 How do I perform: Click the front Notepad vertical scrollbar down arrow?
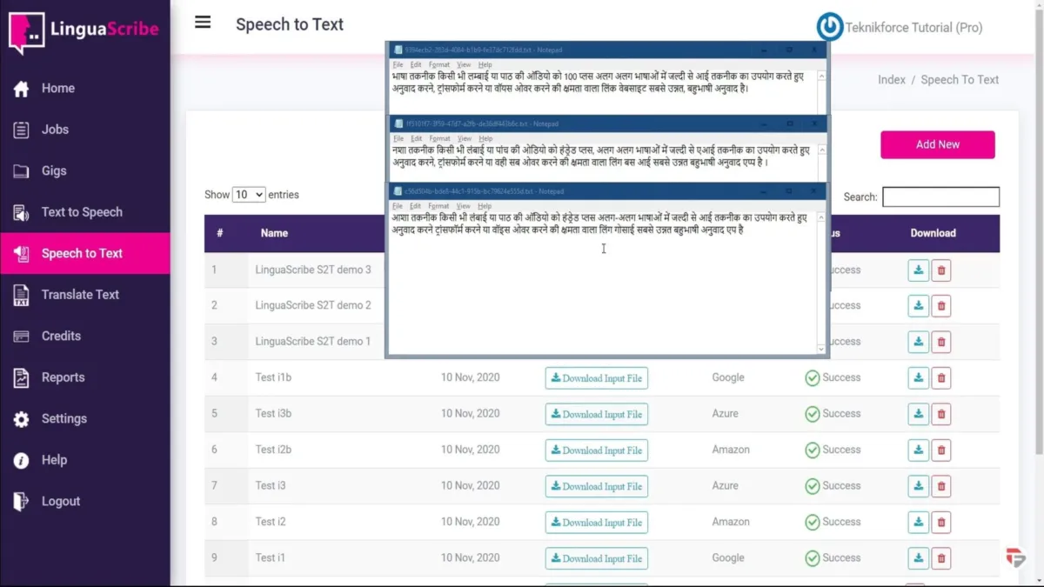click(x=820, y=349)
